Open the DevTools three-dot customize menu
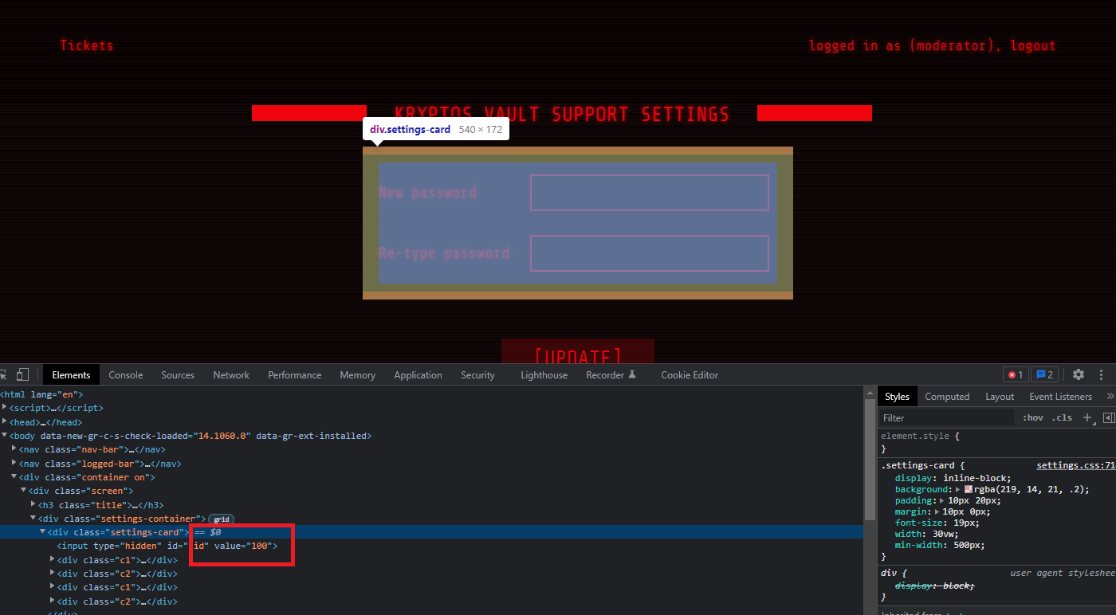The width and height of the screenshot is (1116, 615). [x=1102, y=374]
